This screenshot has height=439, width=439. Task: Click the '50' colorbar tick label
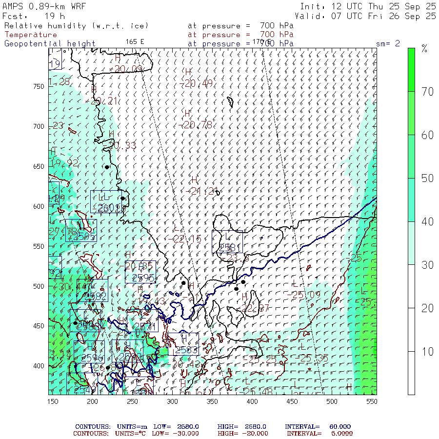427,179
